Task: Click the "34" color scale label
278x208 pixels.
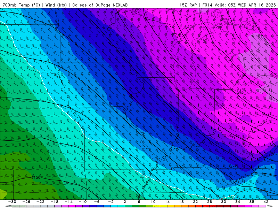Action: [x=238, y=202]
